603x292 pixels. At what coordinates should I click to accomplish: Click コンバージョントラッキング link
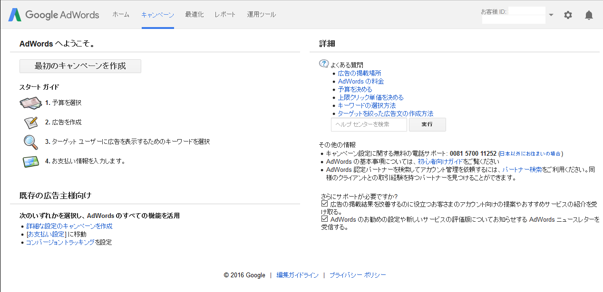point(60,242)
